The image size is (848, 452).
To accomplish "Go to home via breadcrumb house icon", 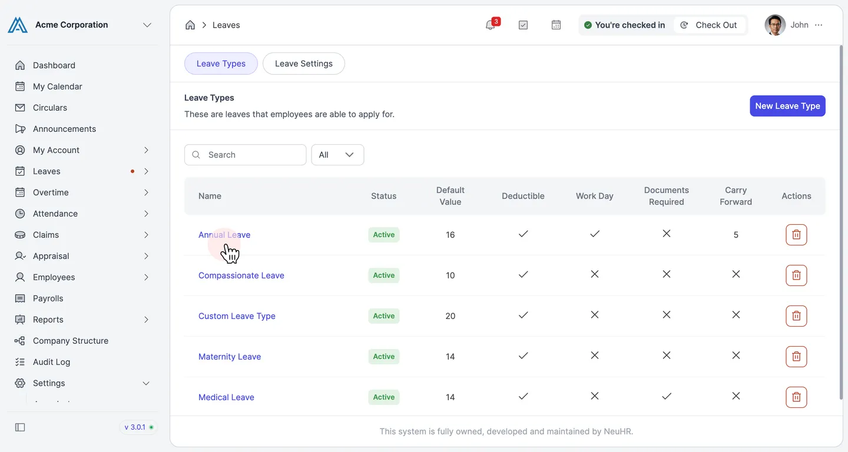I will pos(190,25).
